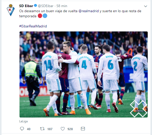
Task: Click the blue circle emoji
Action: [45, 16]
